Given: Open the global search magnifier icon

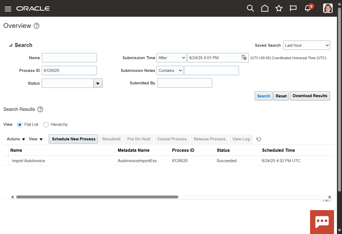Looking at the screenshot, I should pos(250,8).
